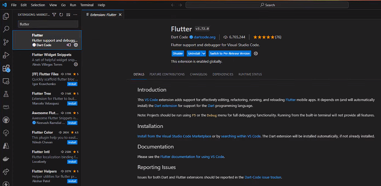Open the GitHub view in activity bar
This screenshot has width=381, height=186.
[6, 120]
